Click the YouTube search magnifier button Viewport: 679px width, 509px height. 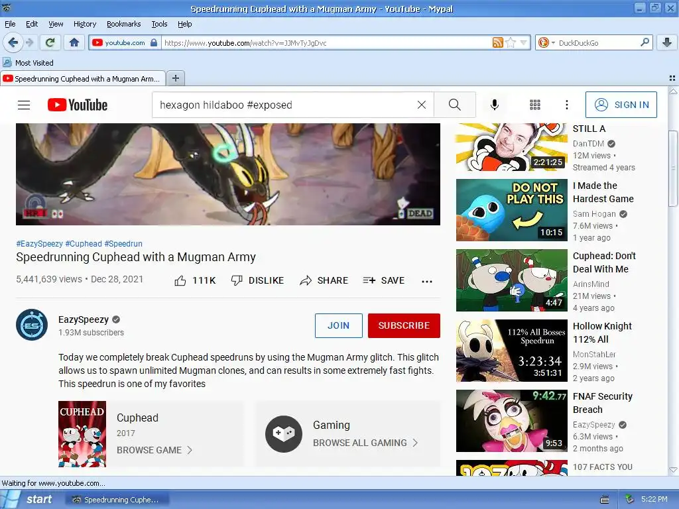pos(455,105)
